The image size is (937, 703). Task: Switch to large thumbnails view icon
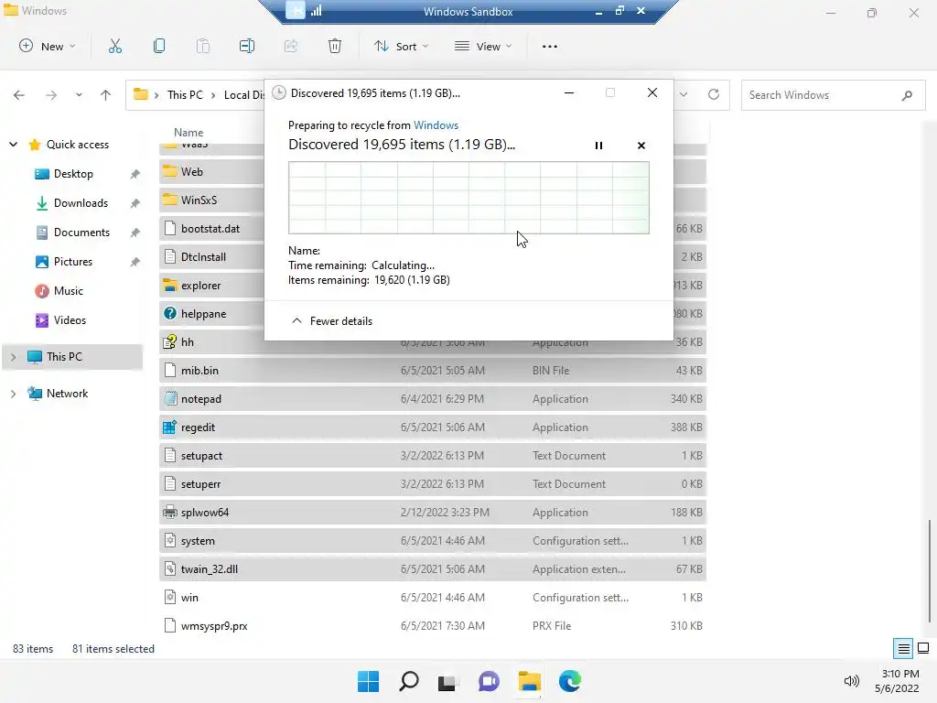923,648
